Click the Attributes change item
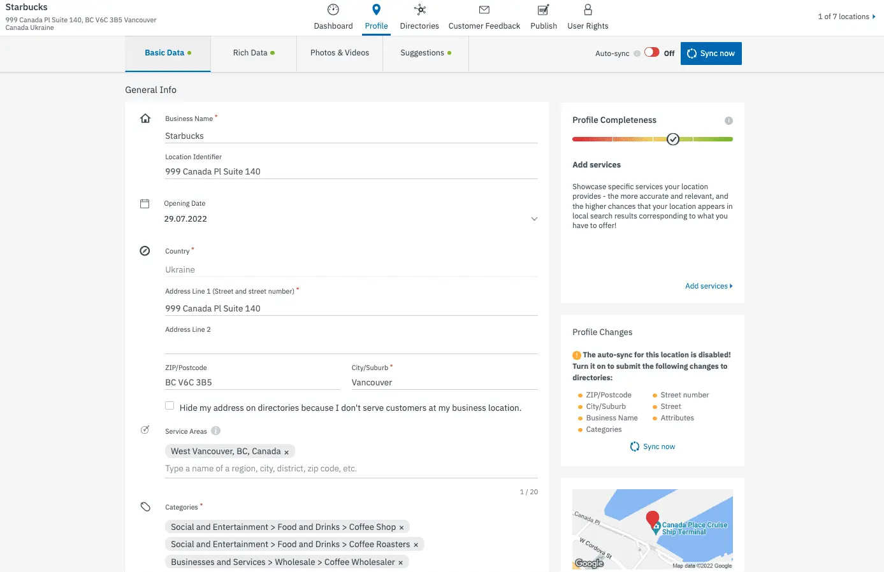The width and height of the screenshot is (884, 572). tap(677, 418)
